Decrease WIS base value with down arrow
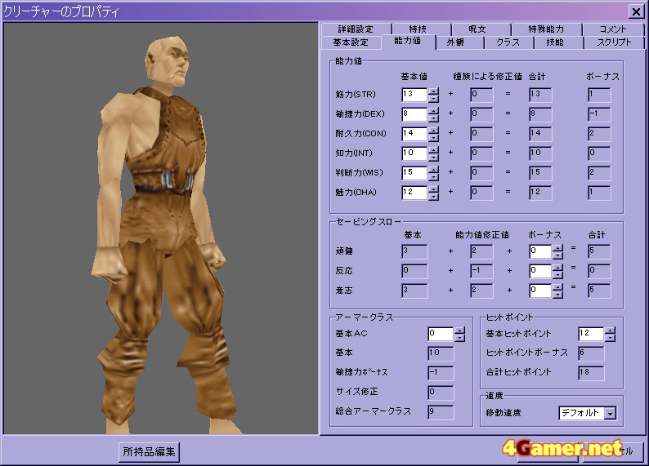 [x=433, y=177]
